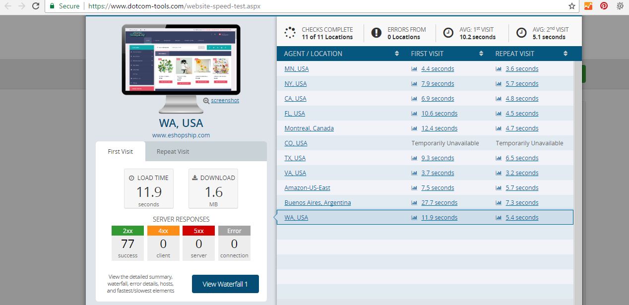Select the Amazon-US-East location
629x305 pixels.
307,188
